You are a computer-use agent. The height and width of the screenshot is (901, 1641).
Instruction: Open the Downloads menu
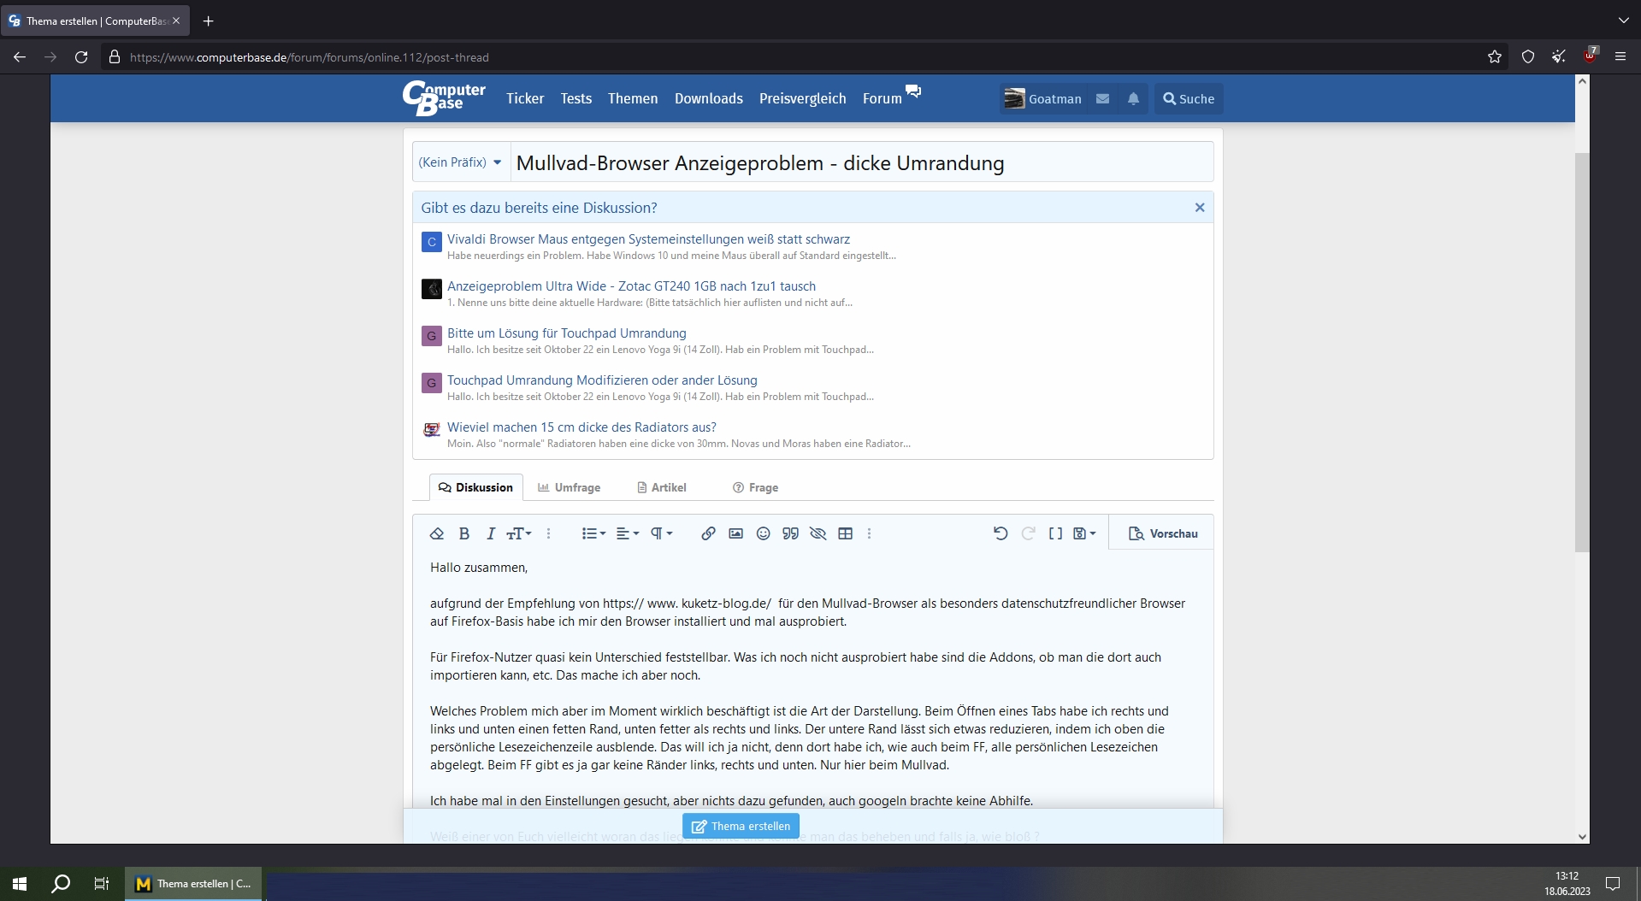pos(709,98)
